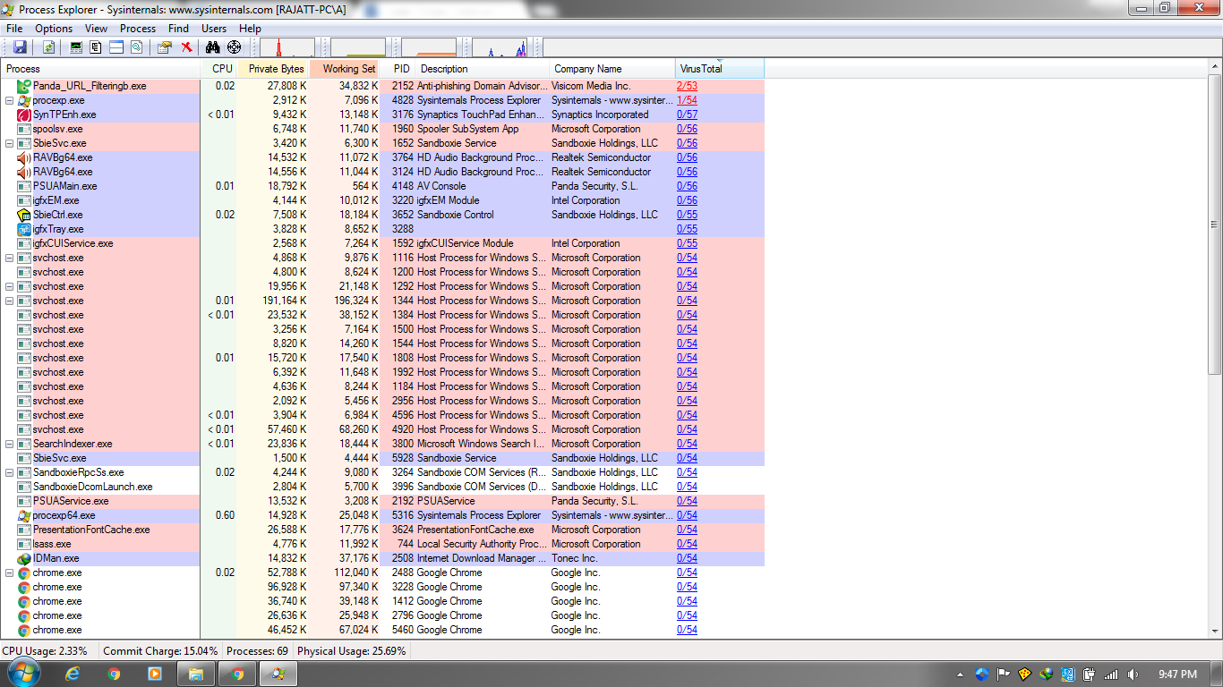This screenshot has height=687, width=1223.
Task: Collapse the svchost.exe PID 1292 tree
Action: tap(10, 286)
